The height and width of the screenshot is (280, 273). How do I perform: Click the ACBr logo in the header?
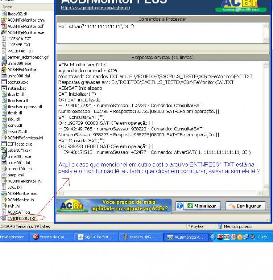[241, 6]
